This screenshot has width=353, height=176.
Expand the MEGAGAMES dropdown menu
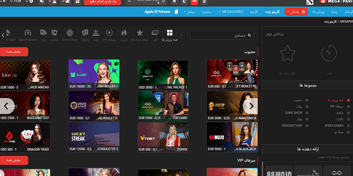(231, 12)
